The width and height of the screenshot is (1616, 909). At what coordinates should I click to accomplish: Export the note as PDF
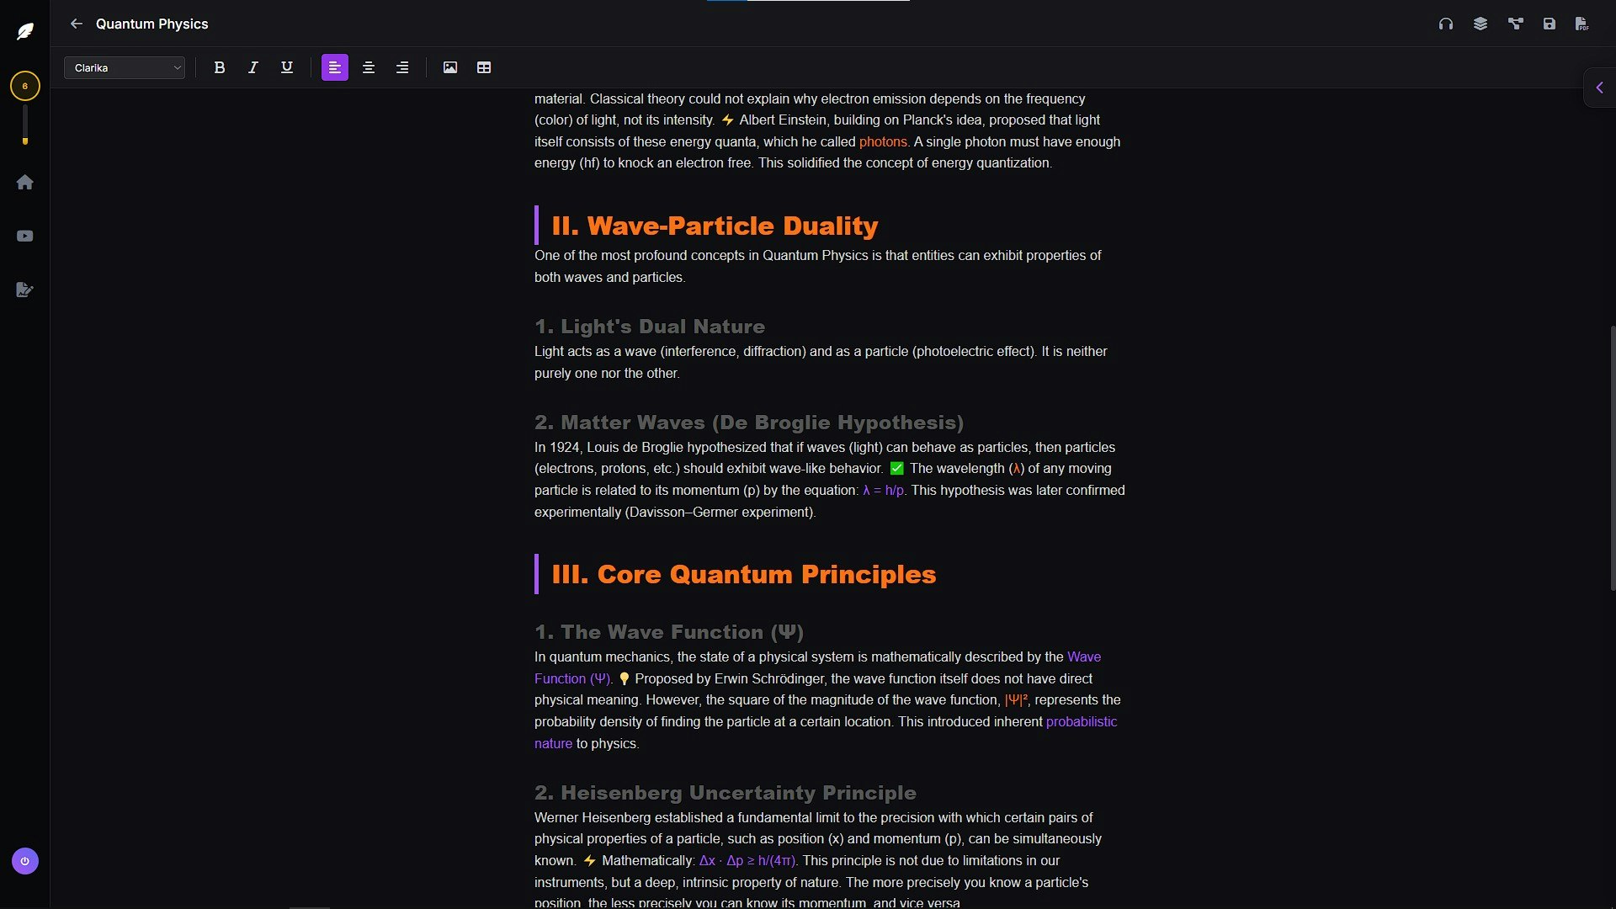coord(1582,24)
